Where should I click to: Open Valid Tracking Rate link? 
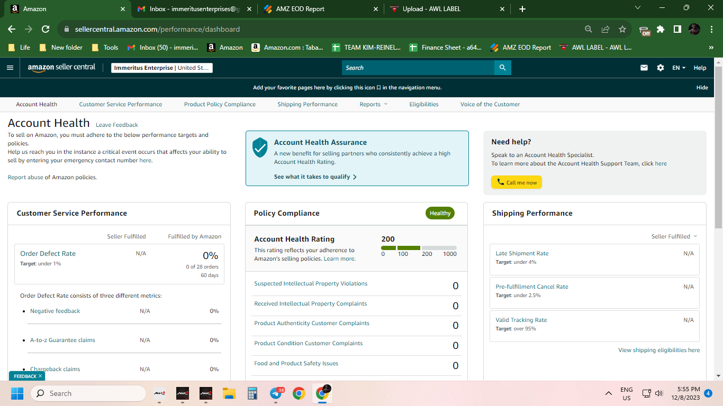521,320
